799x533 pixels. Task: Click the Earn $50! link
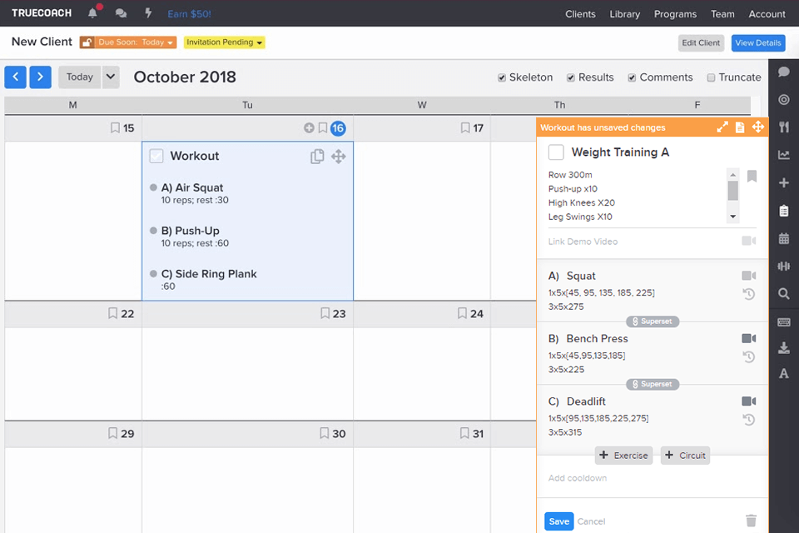(x=189, y=14)
